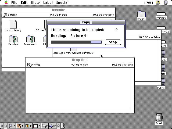This screenshot has height=129, width=172.
Task: Click the read-only pencil icon in icecube
Action: [x=5, y=15]
